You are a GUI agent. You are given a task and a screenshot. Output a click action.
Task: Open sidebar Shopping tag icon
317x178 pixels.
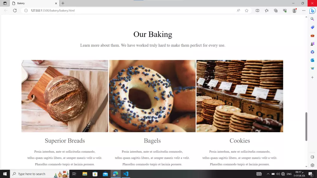click(312, 27)
